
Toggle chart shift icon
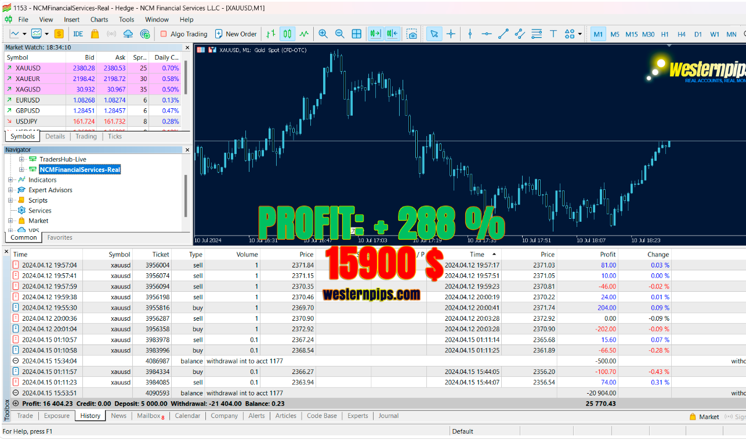pos(393,34)
